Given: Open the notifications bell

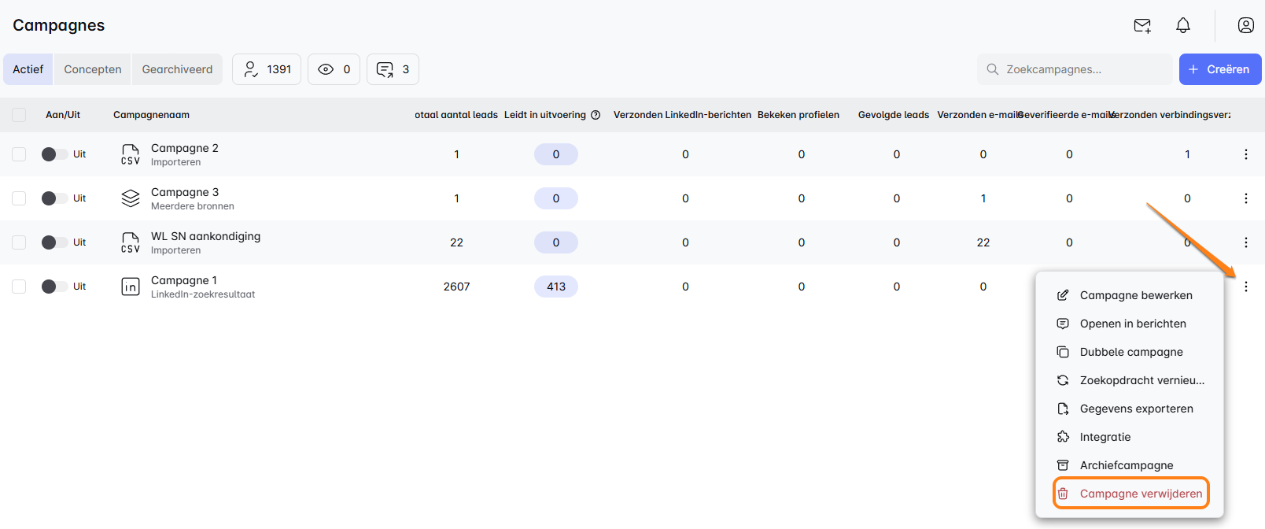Looking at the screenshot, I should point(1183,25).
